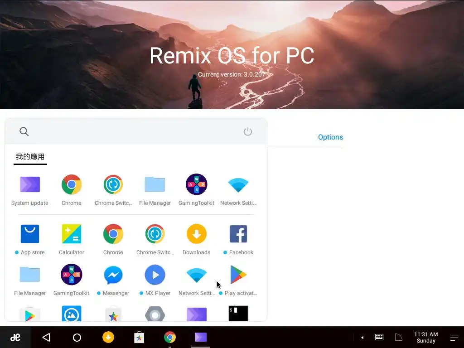This screenshot has width=464, height=348.
Task: Open Chrome next to Calculator
Action: pyautogui.click(x=113, y=234)
